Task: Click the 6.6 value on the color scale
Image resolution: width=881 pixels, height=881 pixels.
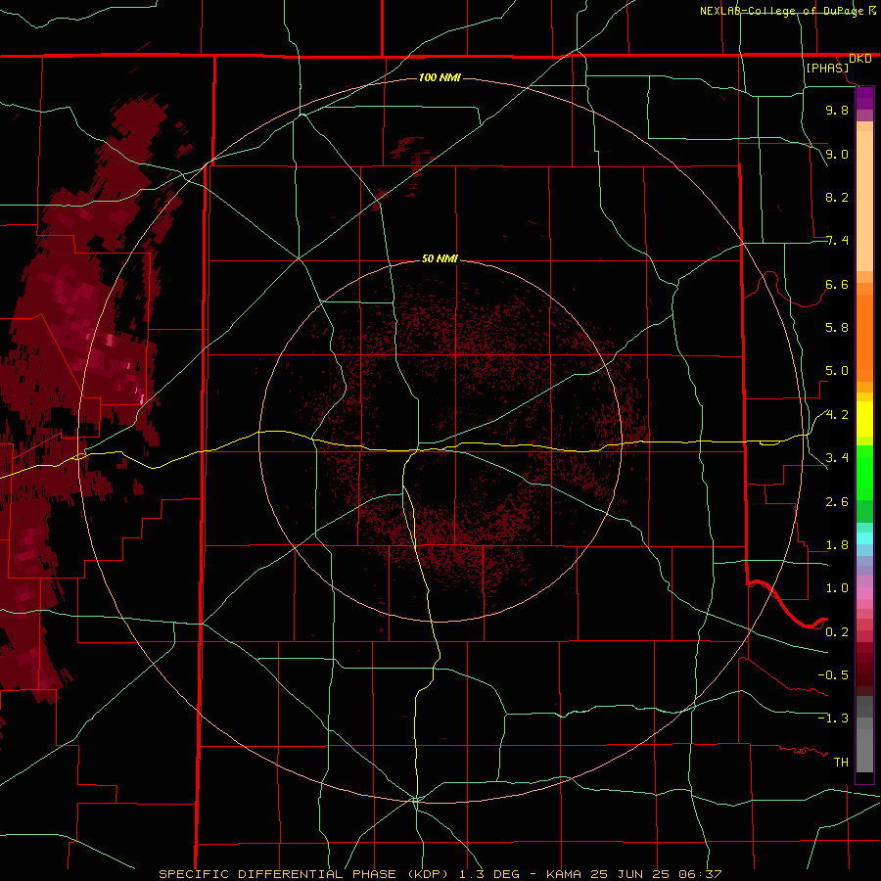Action: pyautogui.click(x=837, y=284)
